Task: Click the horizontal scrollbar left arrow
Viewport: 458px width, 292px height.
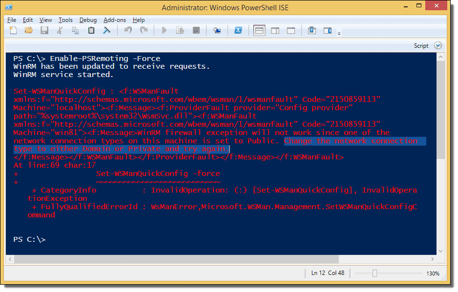Action: click(x=10, y=259)
